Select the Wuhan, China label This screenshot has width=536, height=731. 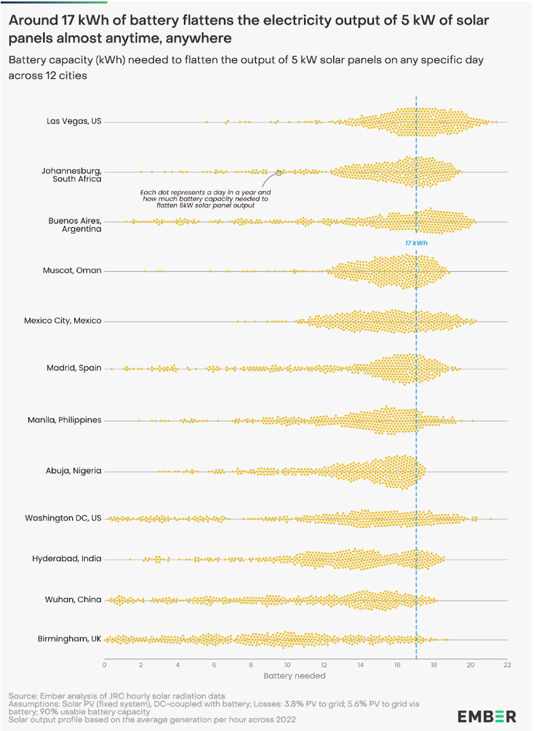pos(73,599)
